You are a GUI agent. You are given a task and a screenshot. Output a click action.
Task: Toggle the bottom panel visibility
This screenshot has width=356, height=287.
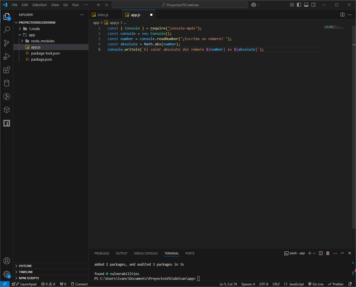[306, 5]
